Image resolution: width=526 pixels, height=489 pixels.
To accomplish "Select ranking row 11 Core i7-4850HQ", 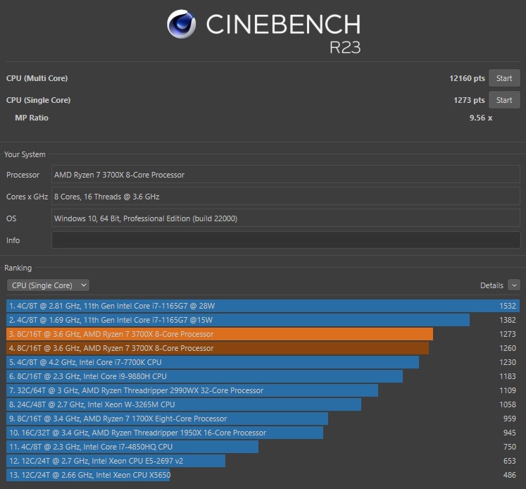I will pos(132,447).
